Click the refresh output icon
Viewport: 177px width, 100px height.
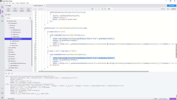[12, 74]
